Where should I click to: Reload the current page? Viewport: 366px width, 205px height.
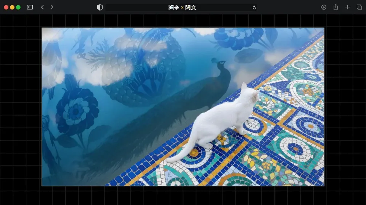pyautogui.click(x=254, y=7)
